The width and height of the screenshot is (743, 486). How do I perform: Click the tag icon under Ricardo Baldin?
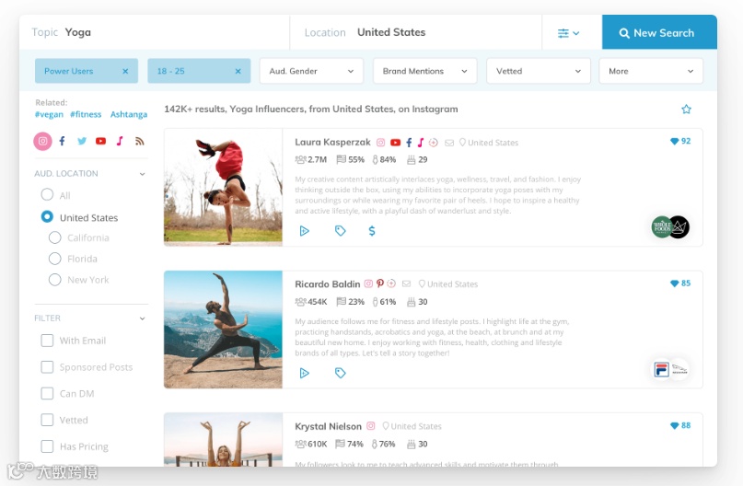pyautogui.click(x=341, y=373)
